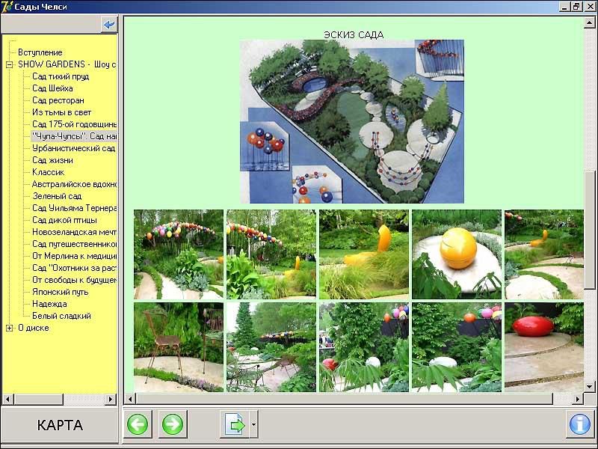Image resolution: width=598 pixels, height=449 pixels.
Task: Open "Сад тихий пруд" tree item
Action: click(x=61, y=76)
